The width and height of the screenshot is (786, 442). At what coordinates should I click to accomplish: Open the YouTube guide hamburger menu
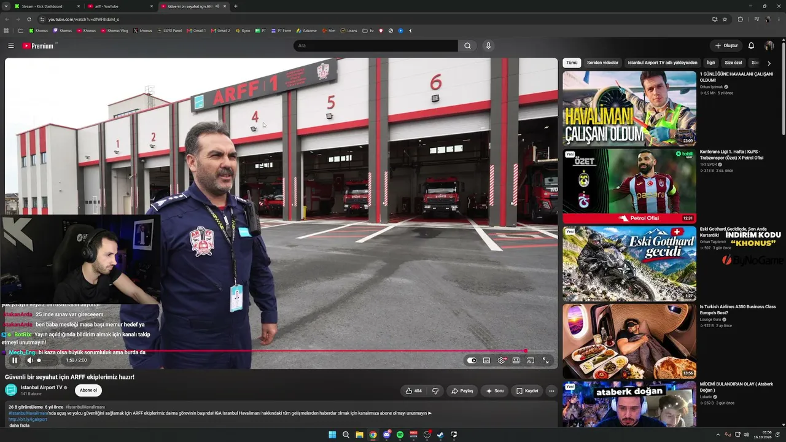coord(11,45)
